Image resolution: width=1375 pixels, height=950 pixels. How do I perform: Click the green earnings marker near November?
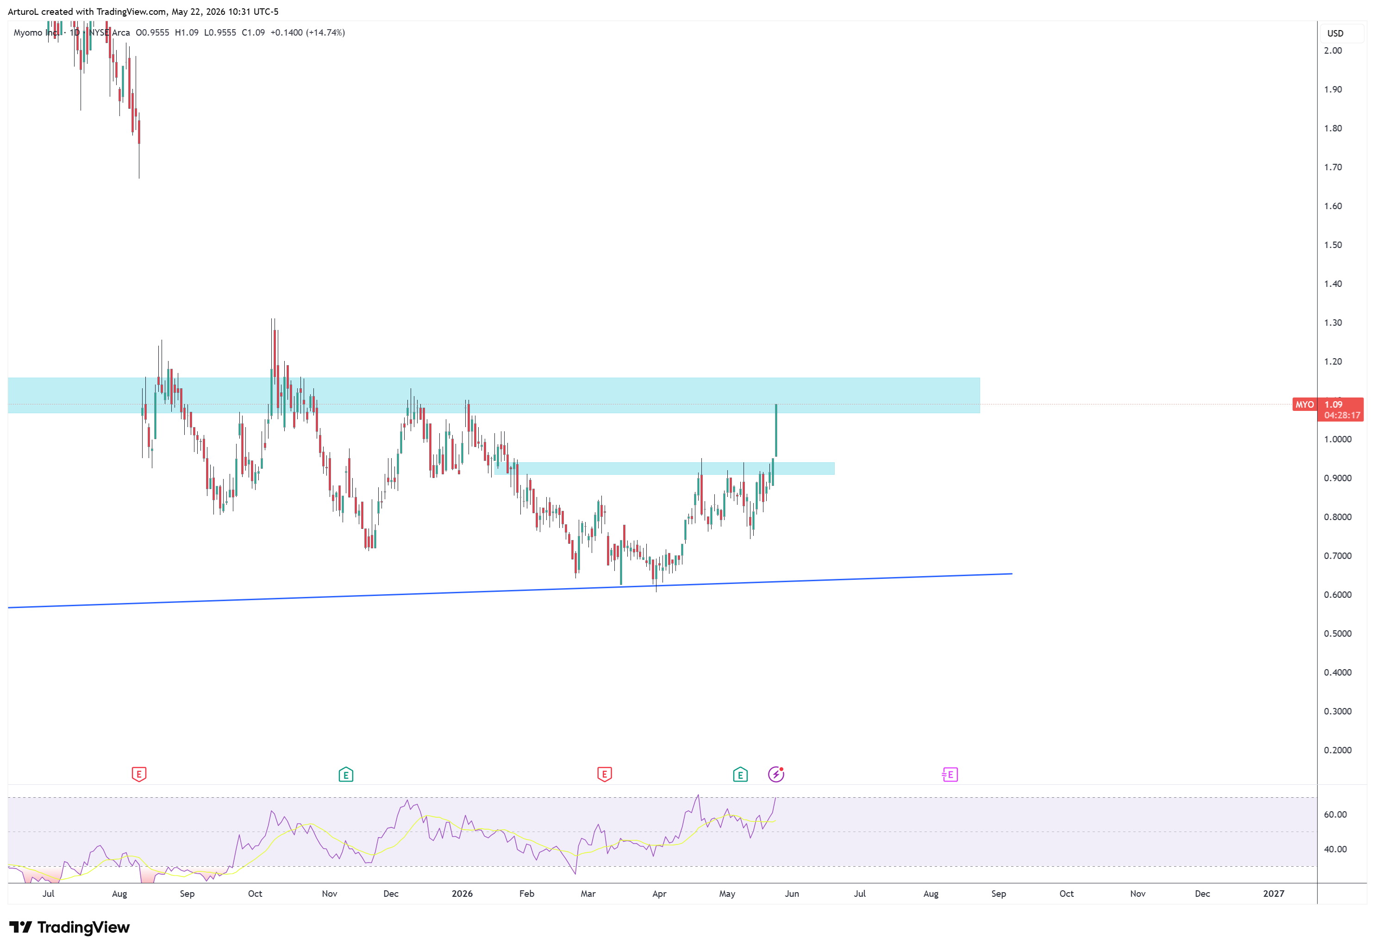click(x=346, y=774)
